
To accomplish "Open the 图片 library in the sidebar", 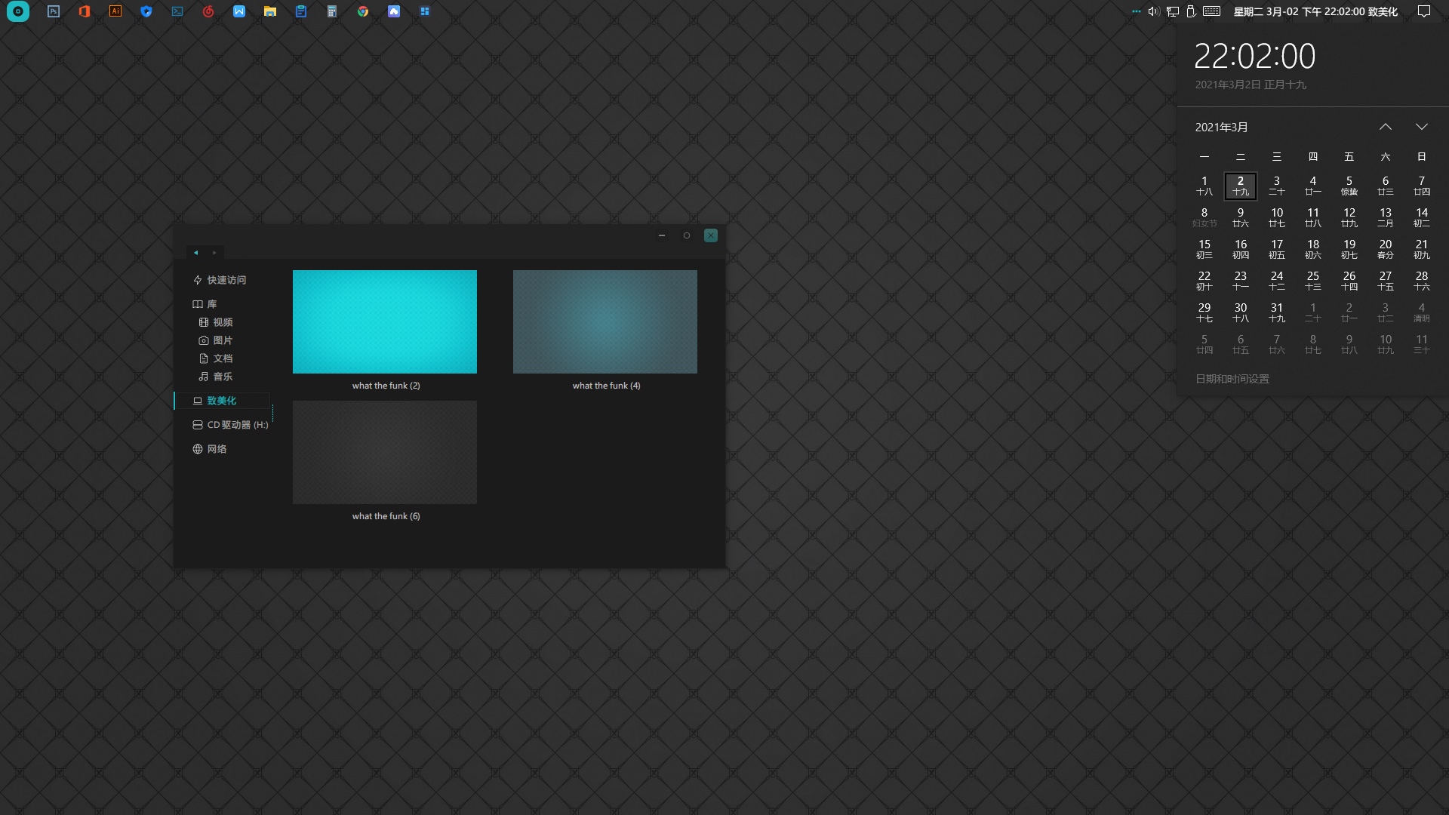I will tap(223, 340).
